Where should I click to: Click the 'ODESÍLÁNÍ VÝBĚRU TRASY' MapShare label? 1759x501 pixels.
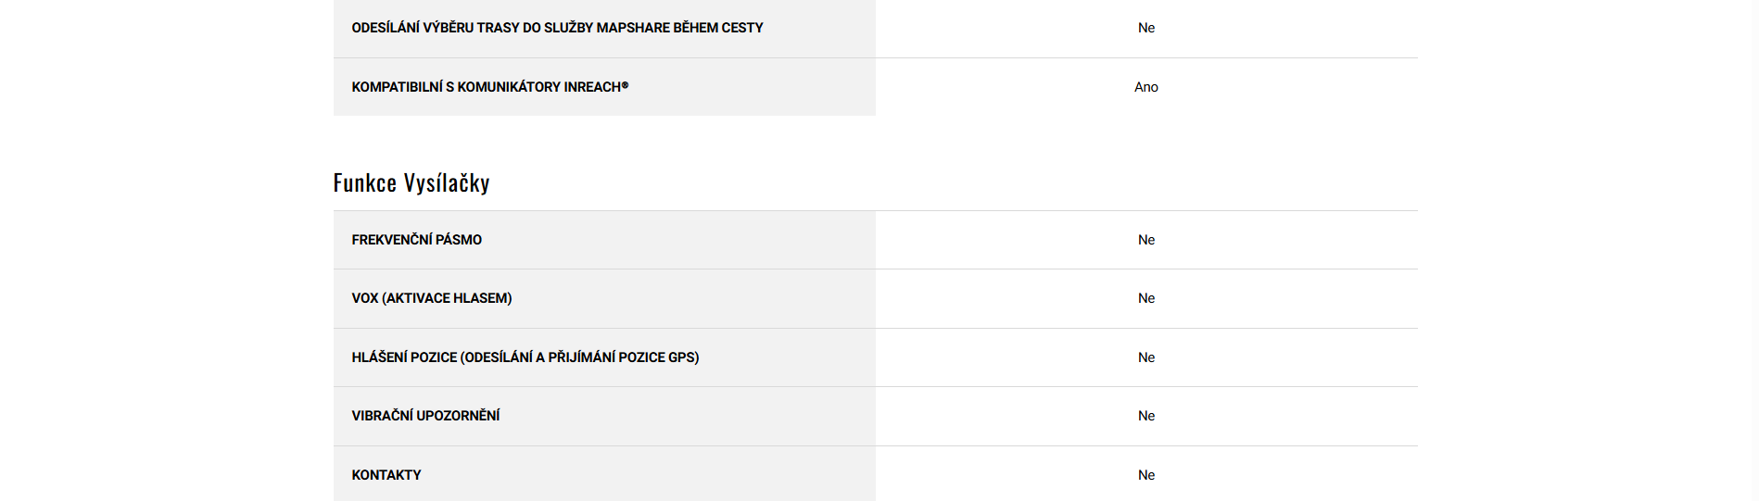pos(556,28)
